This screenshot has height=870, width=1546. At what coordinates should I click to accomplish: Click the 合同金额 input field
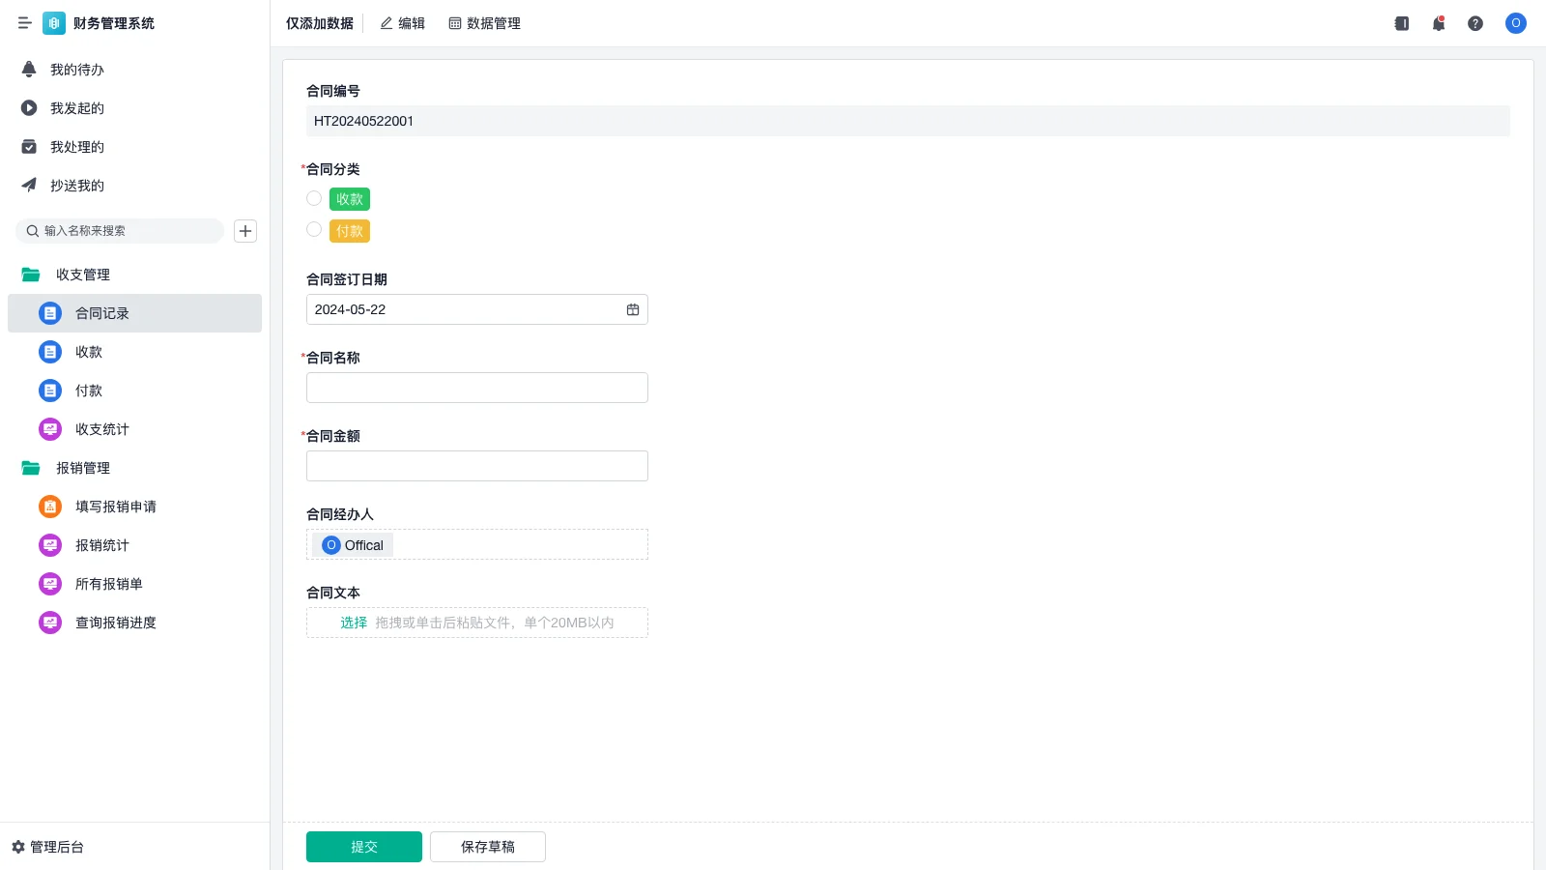tap(477, 466)
